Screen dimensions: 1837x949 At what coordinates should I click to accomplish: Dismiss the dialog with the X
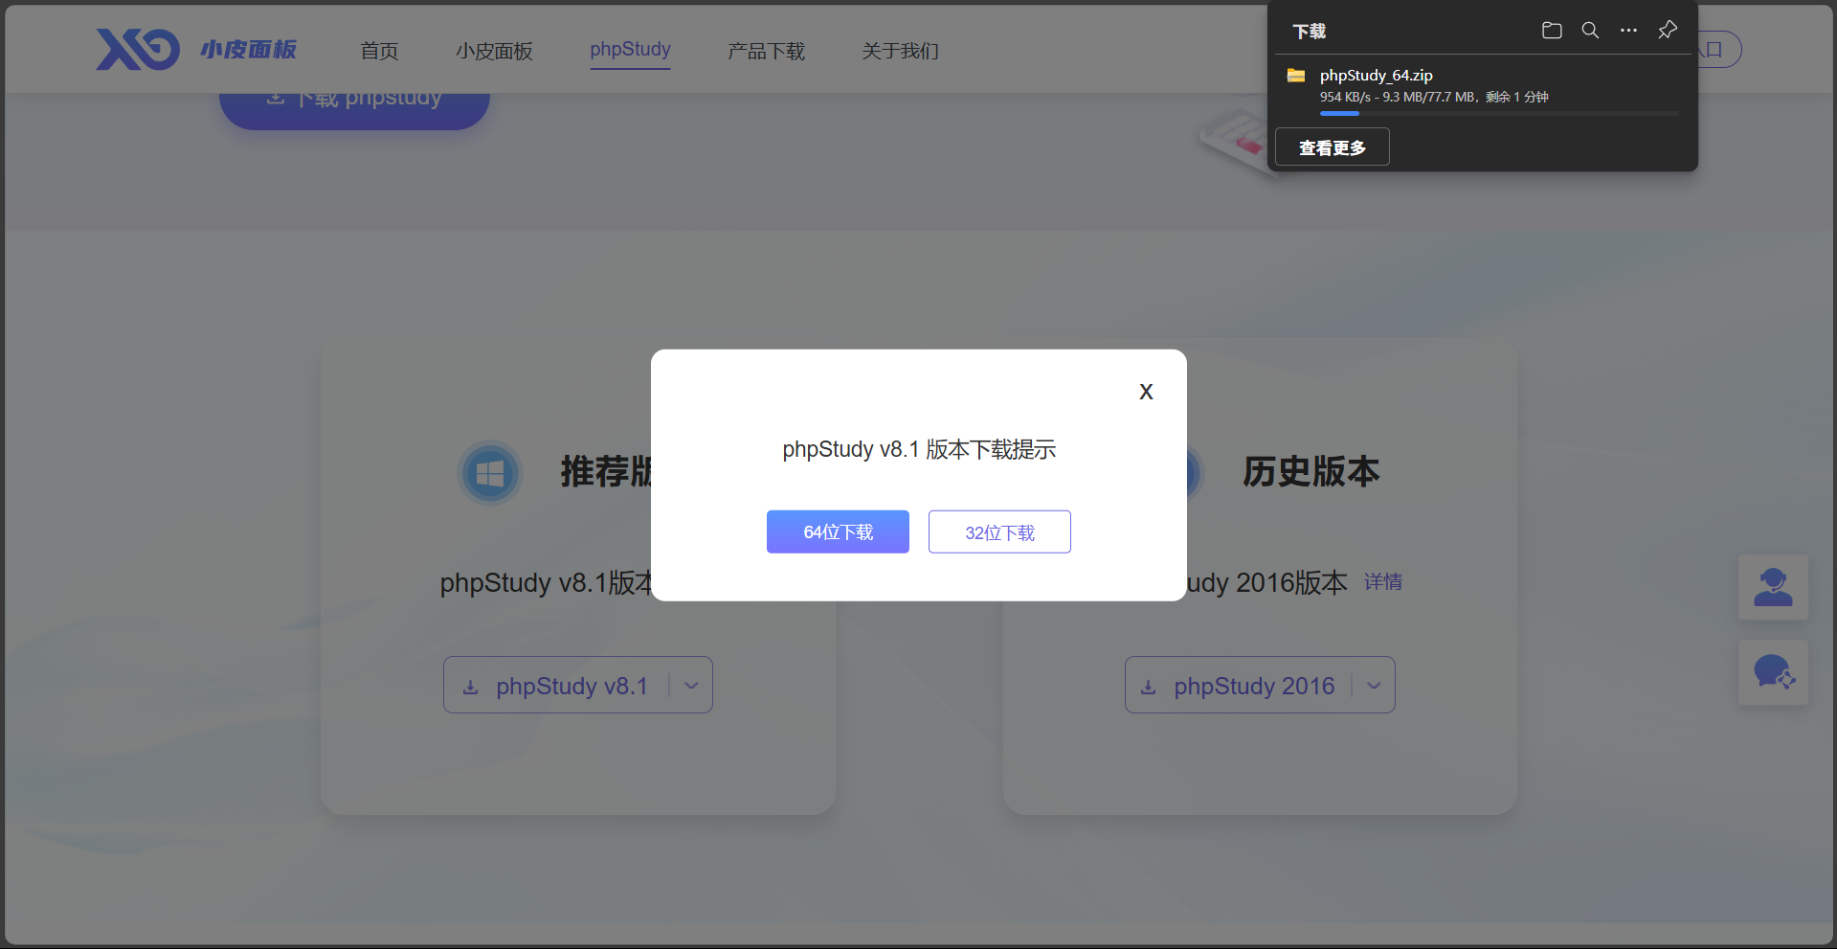1145,391
